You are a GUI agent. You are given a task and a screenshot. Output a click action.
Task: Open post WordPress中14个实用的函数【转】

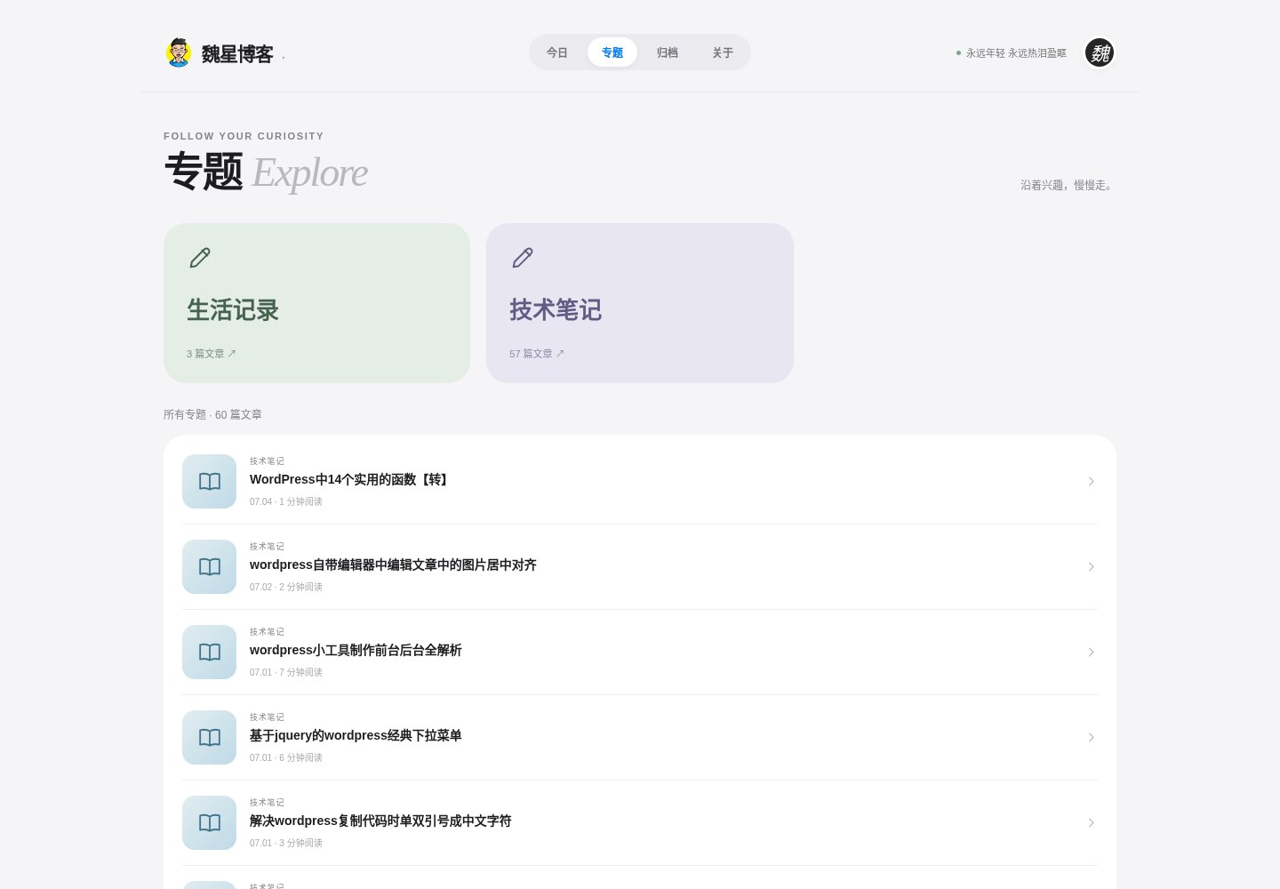coord(351,479)
